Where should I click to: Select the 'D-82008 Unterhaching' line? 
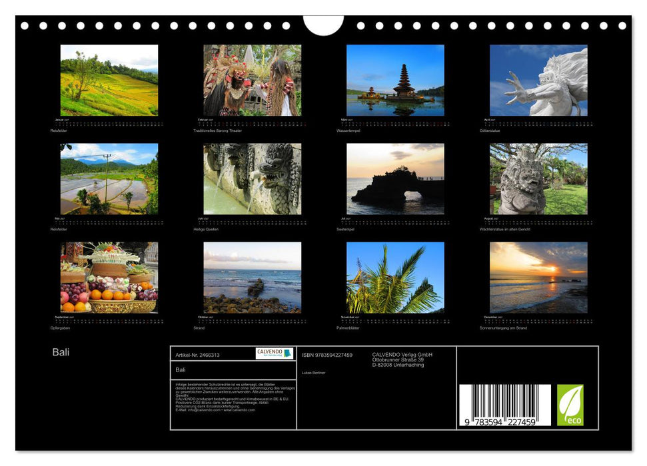click(x=398, y=365)
